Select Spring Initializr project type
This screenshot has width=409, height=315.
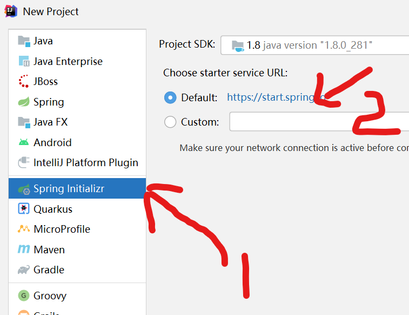click(69, 188)
